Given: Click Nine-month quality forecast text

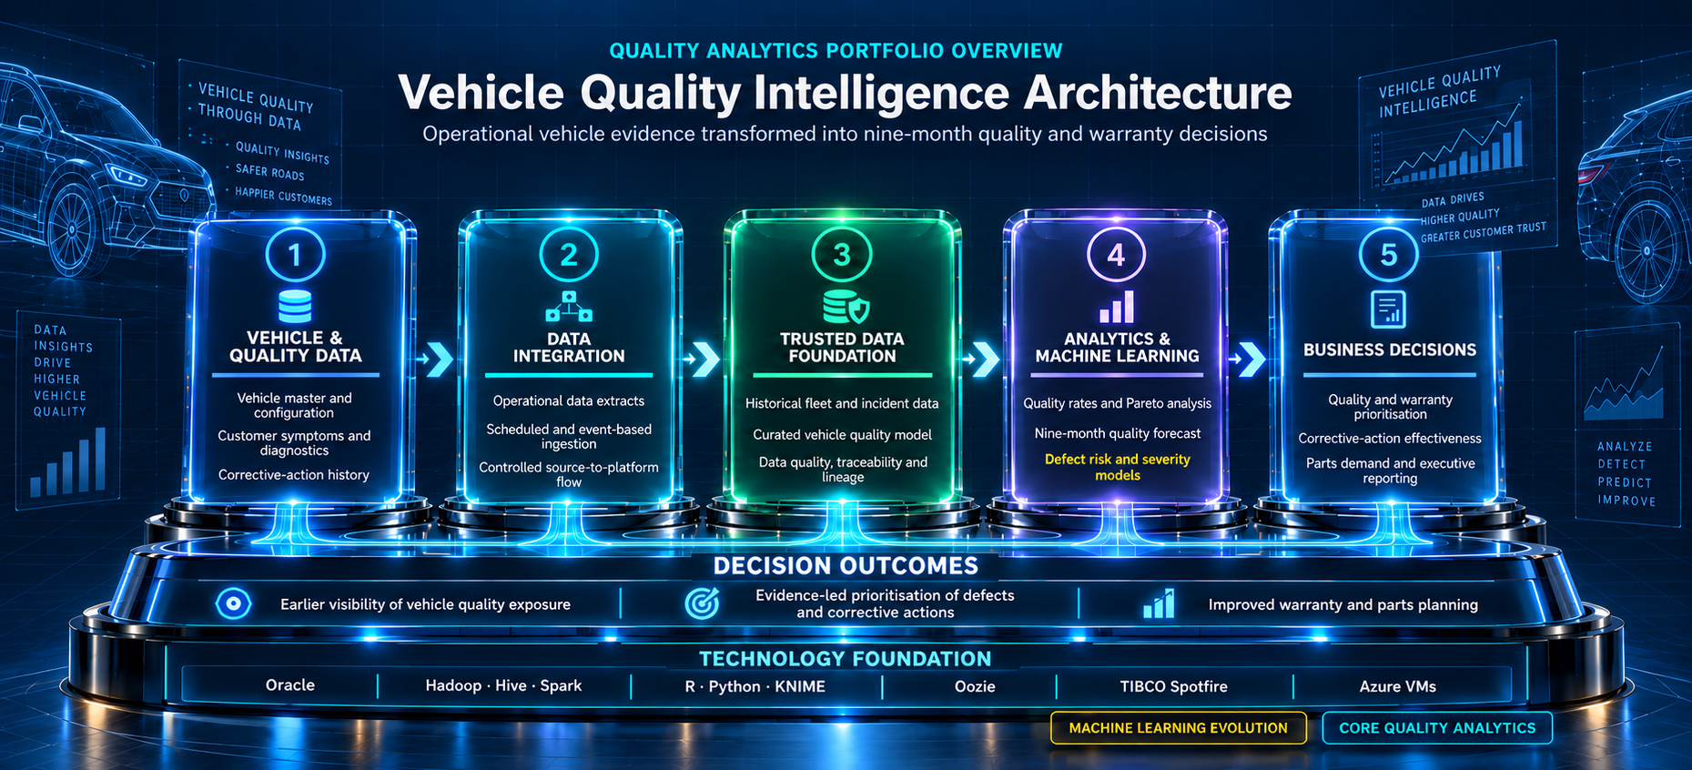Looking at the screenshot, I should tap(1118, 433).
